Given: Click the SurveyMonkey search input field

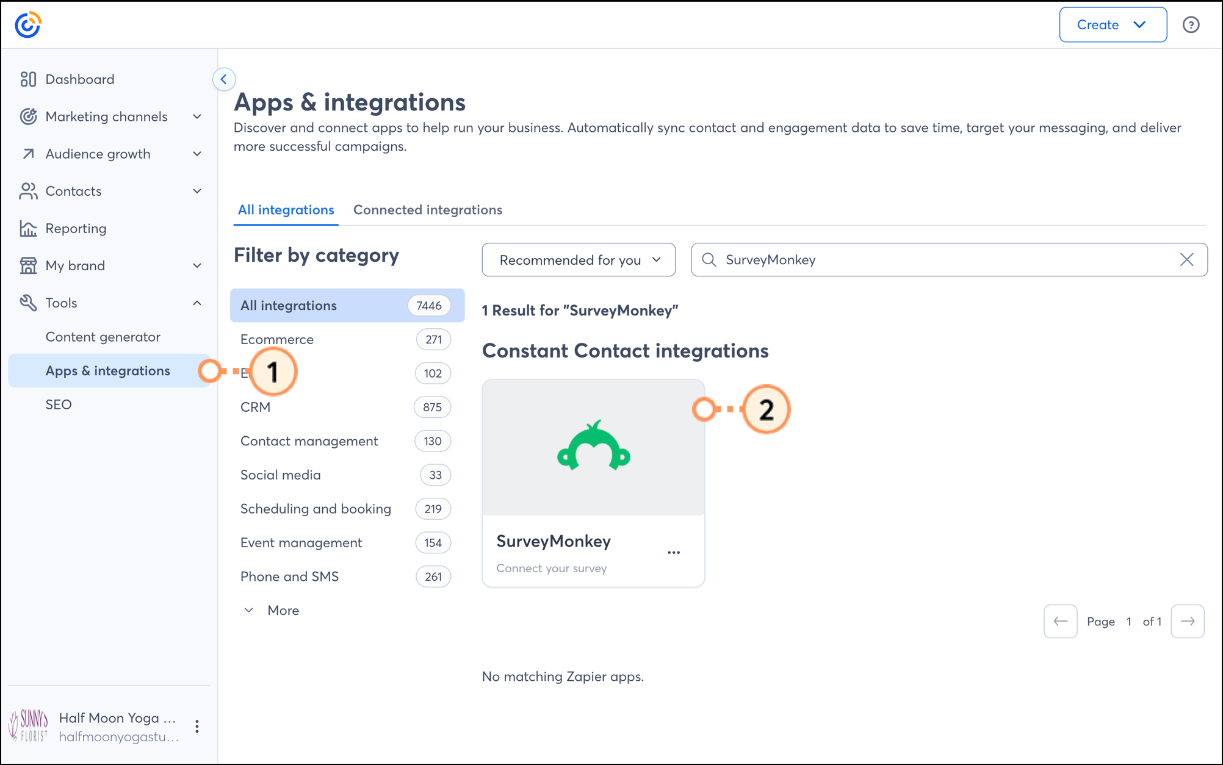Looking at the screenshot, I should click(949, 260).
